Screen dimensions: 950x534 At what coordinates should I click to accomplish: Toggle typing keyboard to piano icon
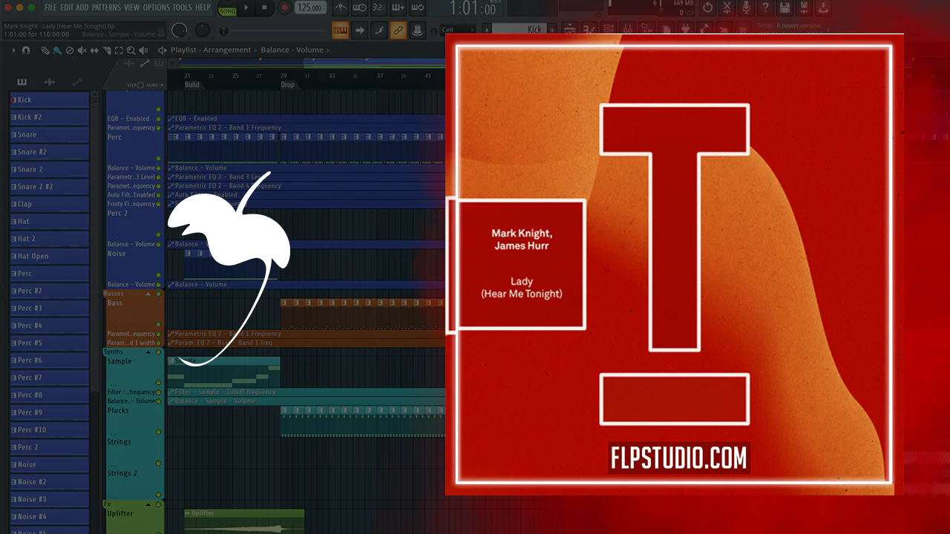click(340, 30)
